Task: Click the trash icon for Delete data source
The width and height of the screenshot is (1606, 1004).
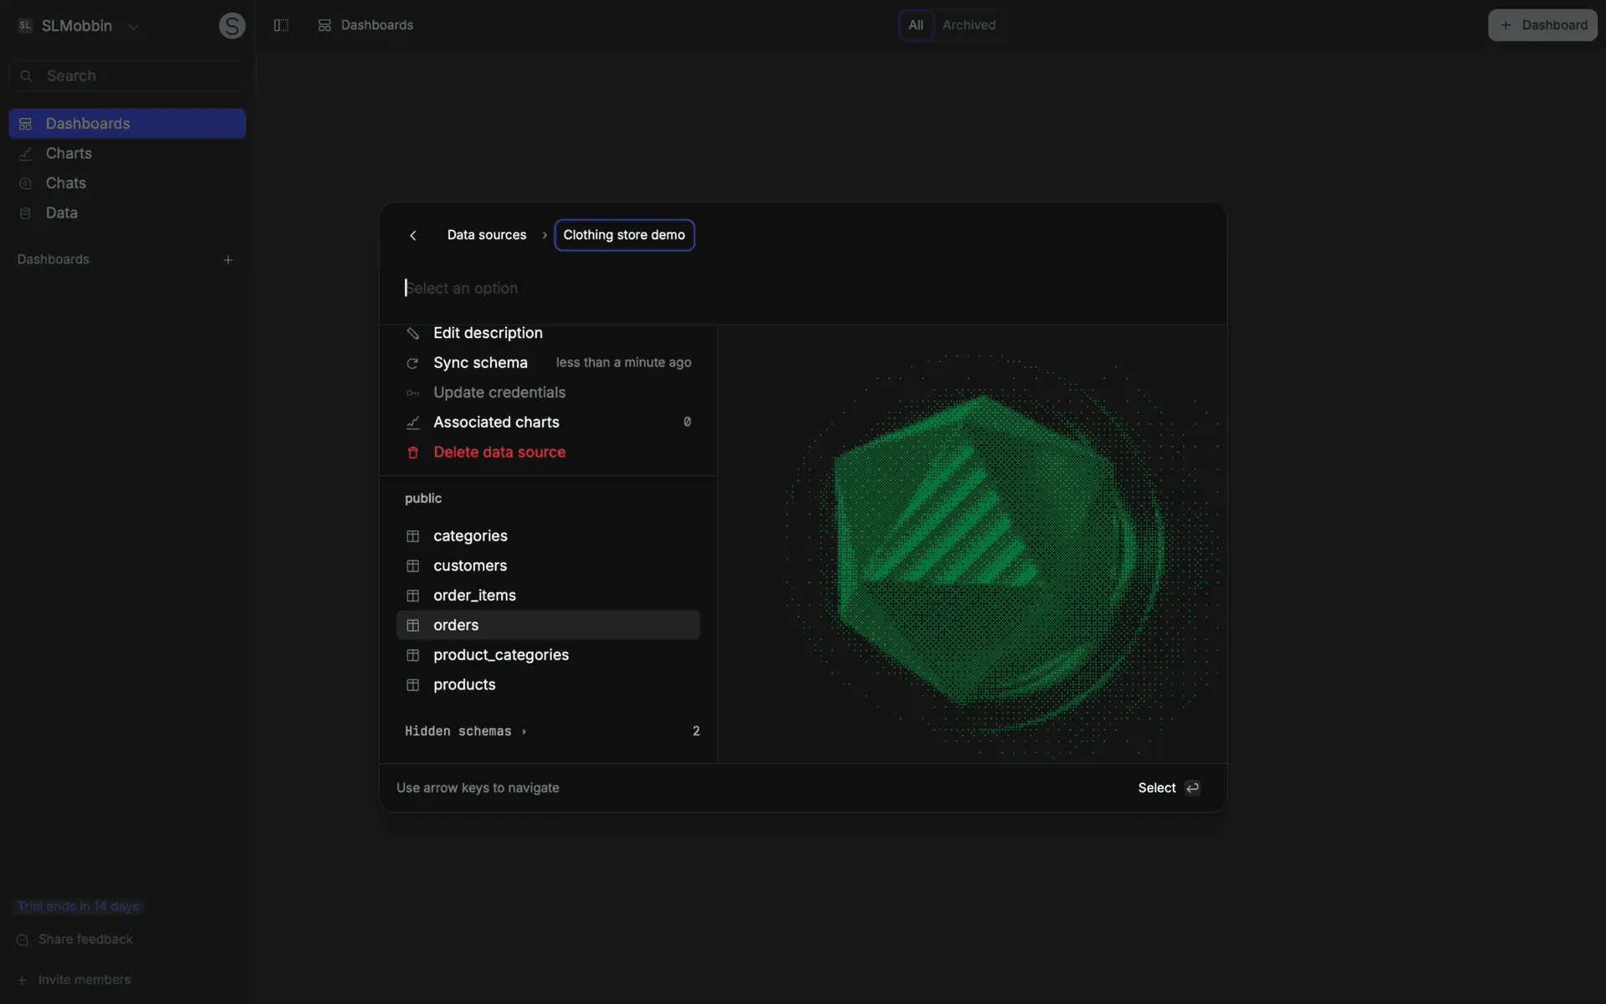Action: pos(412,453)
